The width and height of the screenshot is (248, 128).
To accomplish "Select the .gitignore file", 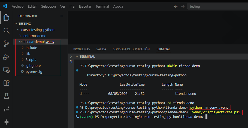I will tap(33, 65).
